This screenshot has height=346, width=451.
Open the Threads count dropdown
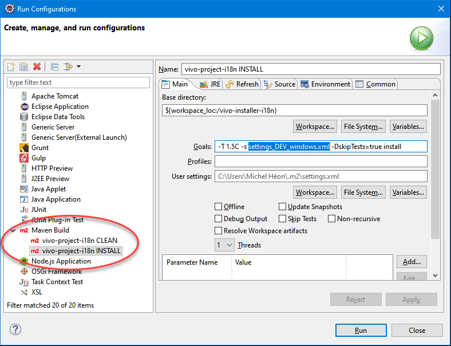pos(224,245)
